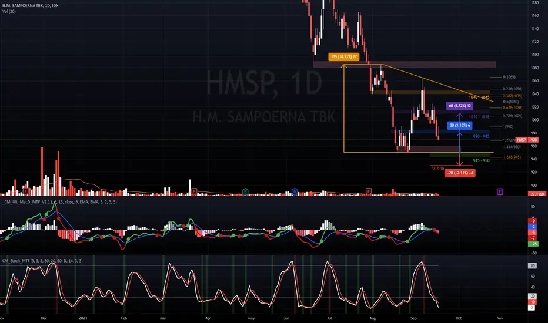The height and width of the screenshot is (323, 548).
Task: Click the 0.5(1030) Fibonacci level label
Action: tap(510, 102)
